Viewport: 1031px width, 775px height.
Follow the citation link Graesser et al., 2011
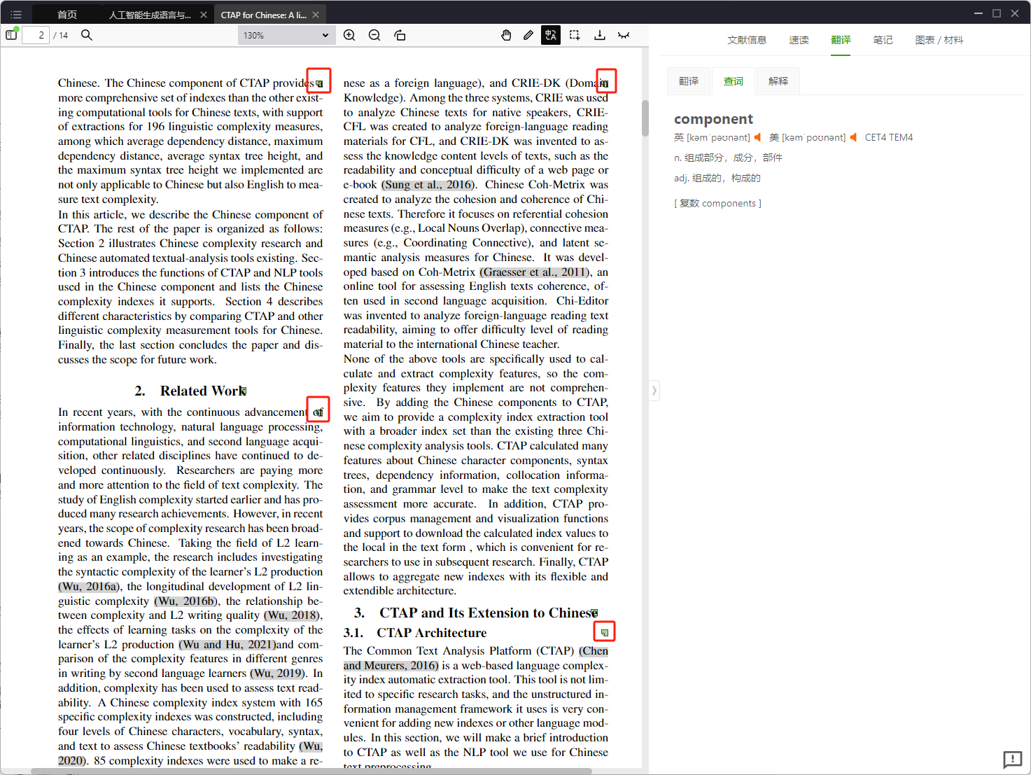[x=535, y=272]
